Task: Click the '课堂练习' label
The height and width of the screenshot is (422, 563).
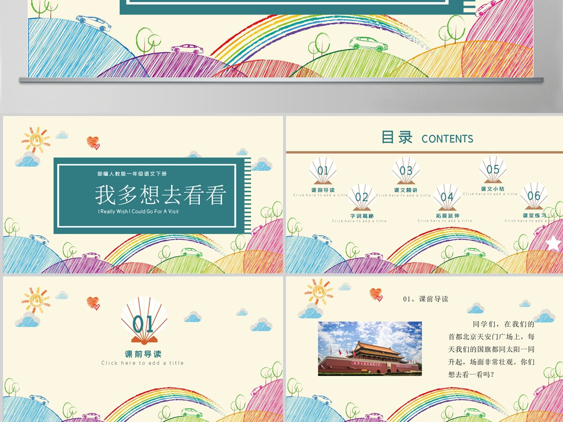Action: point(534,216)
